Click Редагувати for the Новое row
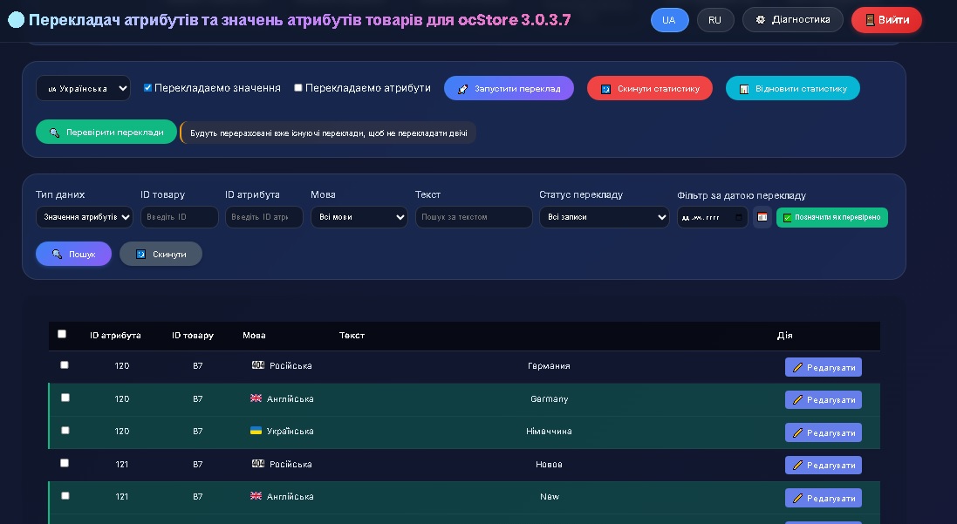Viewport: 957px width, 524px height. coord(824,465)
